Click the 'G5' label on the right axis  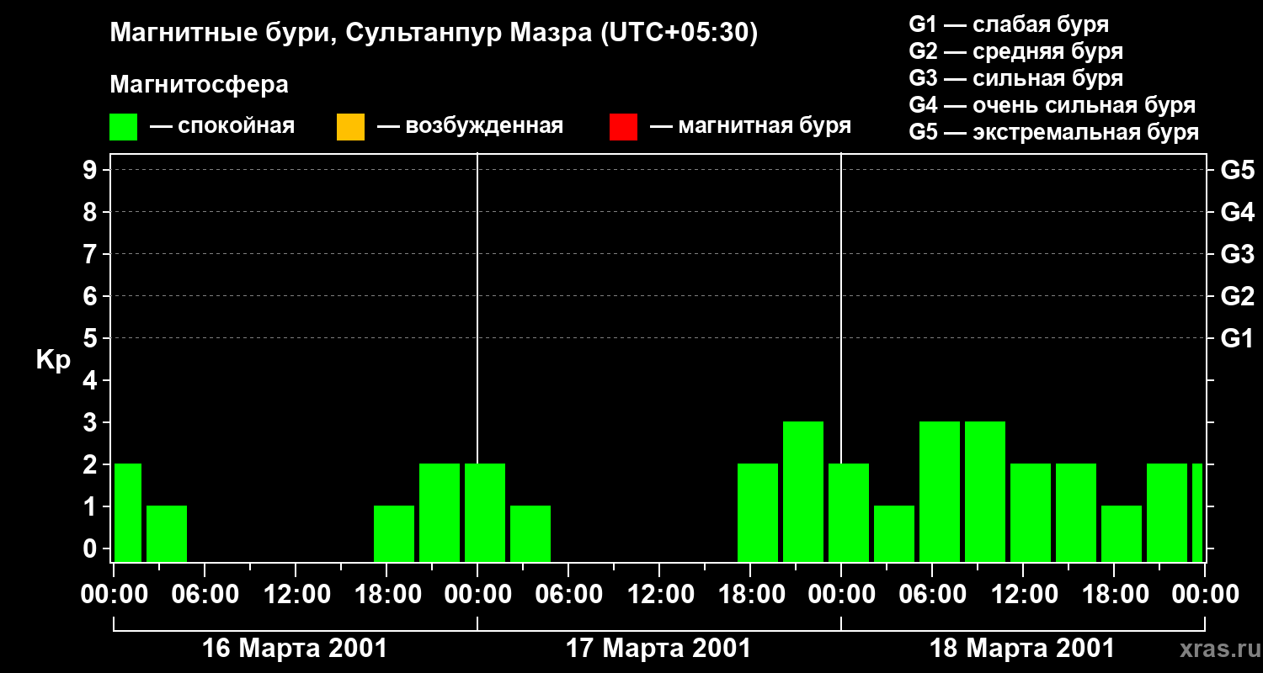[1237, 171]
